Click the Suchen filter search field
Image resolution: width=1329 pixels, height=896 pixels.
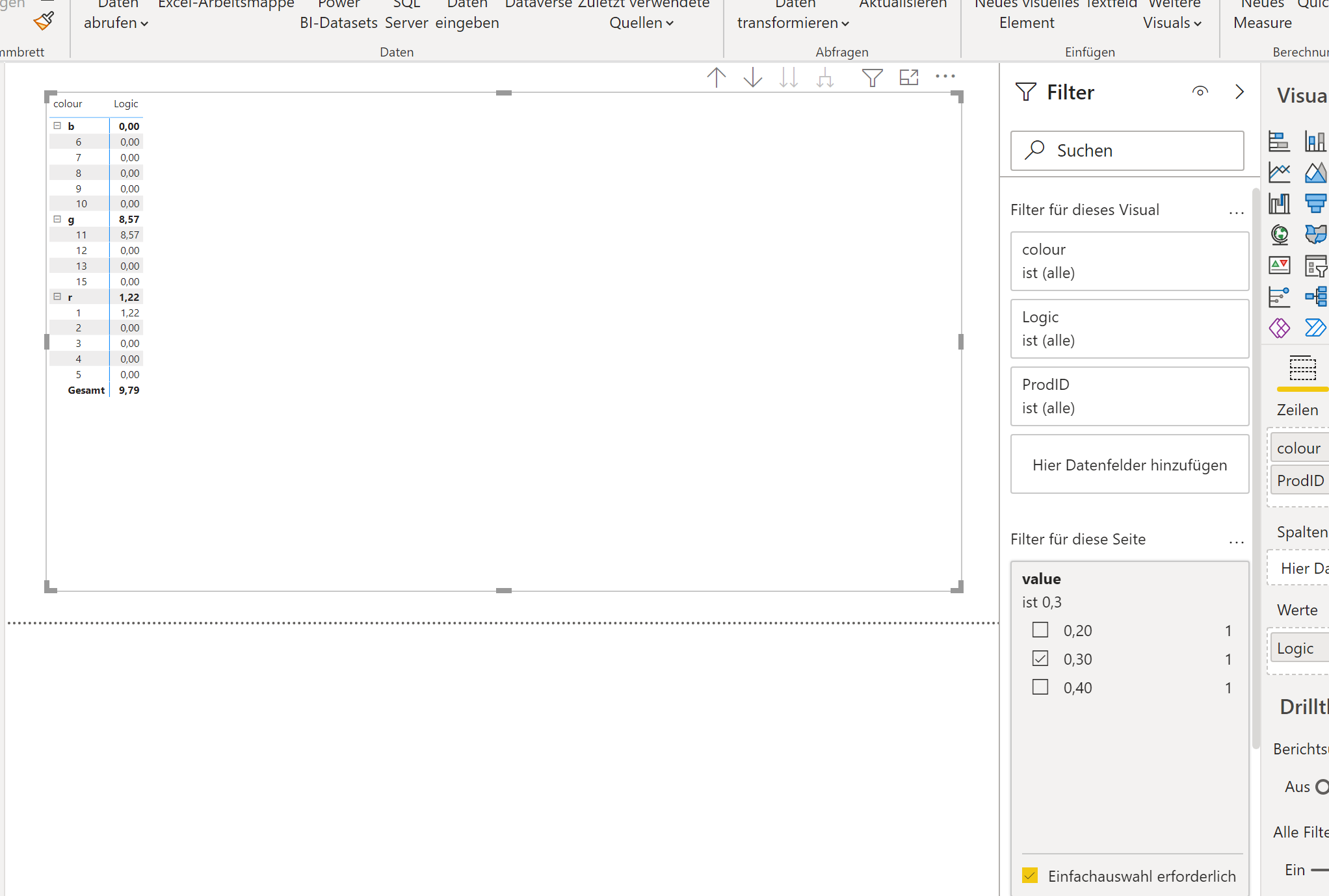coord(1127,151)
